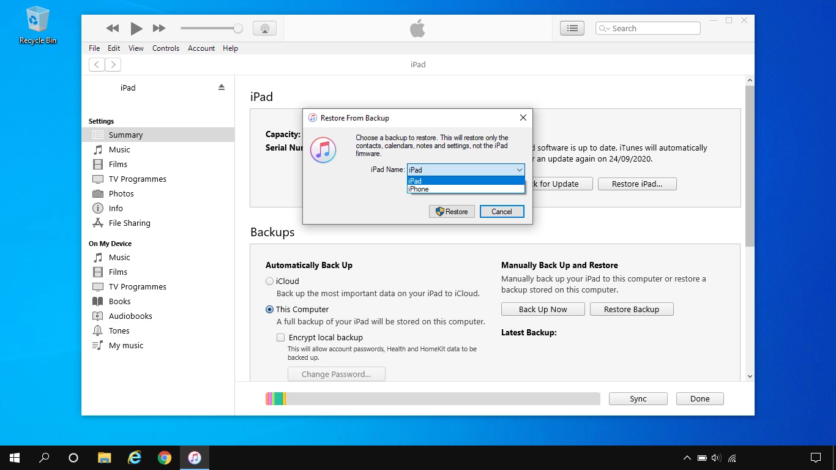This screenshot has height=470, width=836.
Task: Keep This Computer backup selected
Action: click(269, 309)
